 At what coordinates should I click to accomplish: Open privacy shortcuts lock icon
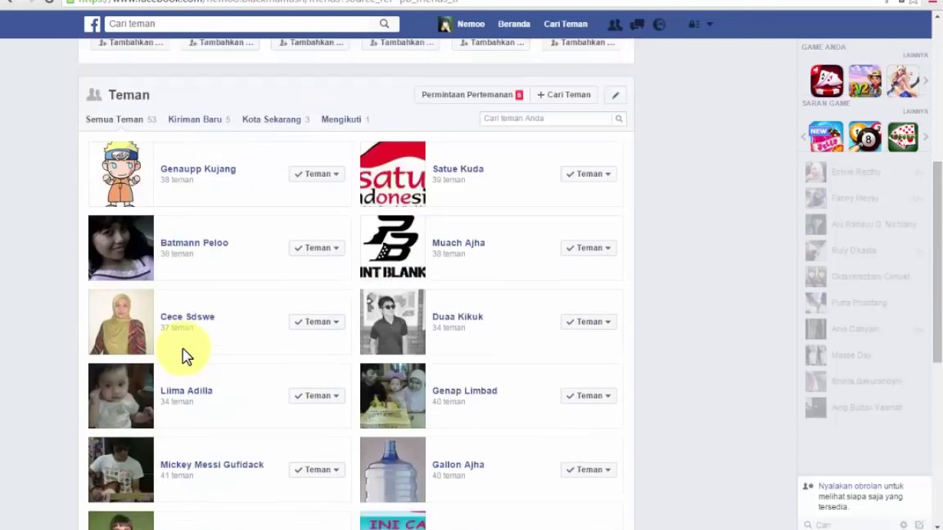tap(693, 24)
